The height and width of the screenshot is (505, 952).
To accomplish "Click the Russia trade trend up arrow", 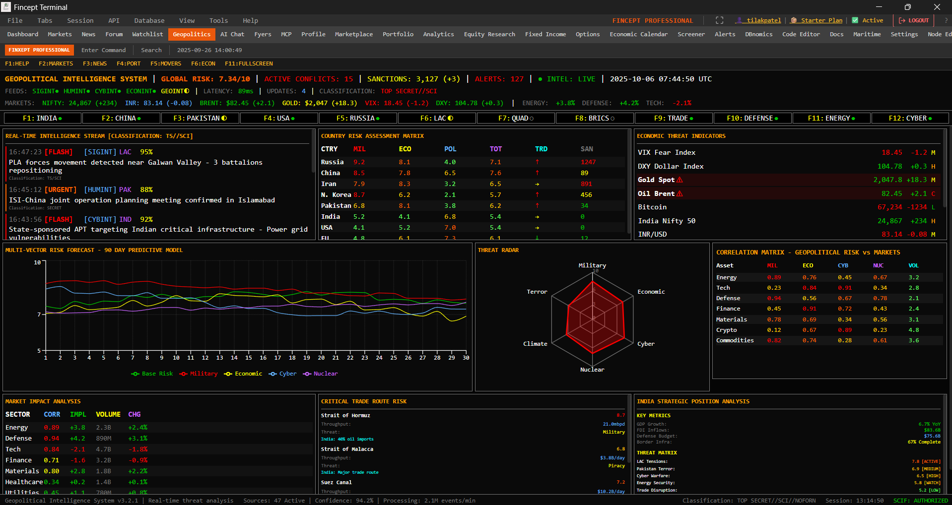I will 537,162.
